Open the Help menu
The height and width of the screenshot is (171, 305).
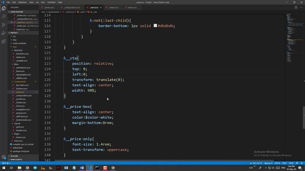click(x=60, y=2)
